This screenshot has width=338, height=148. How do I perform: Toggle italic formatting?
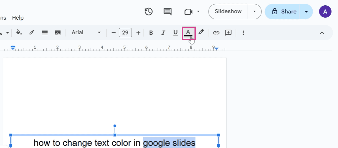(163, 33)
